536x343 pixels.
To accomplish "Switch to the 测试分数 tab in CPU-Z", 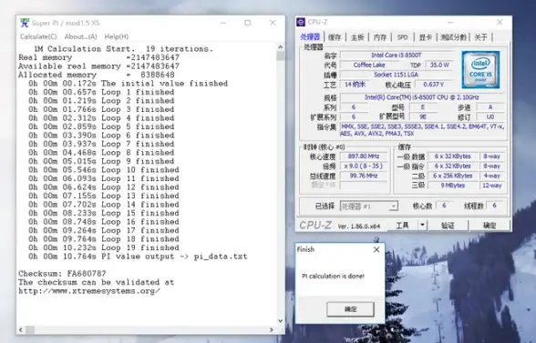I will [453, 37].
